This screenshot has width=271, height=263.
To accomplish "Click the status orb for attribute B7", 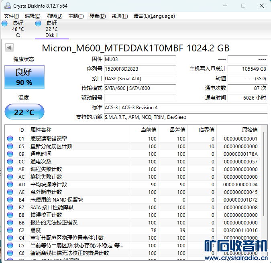I will click(x=10, y=207).
